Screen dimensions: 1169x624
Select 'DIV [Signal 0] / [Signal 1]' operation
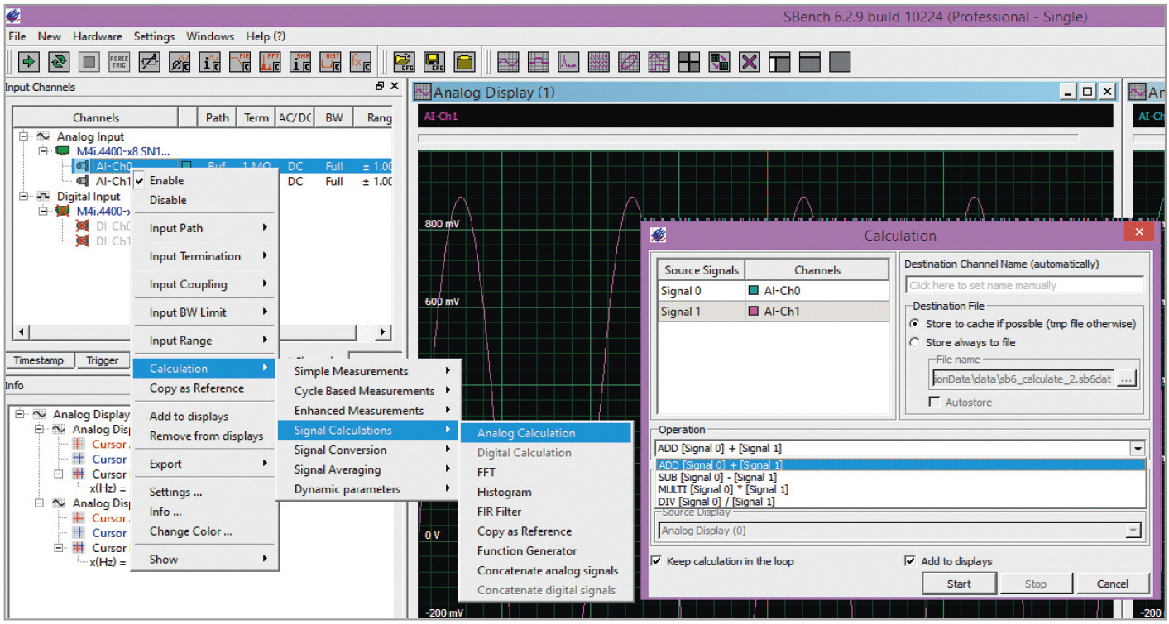click(900, 501)
